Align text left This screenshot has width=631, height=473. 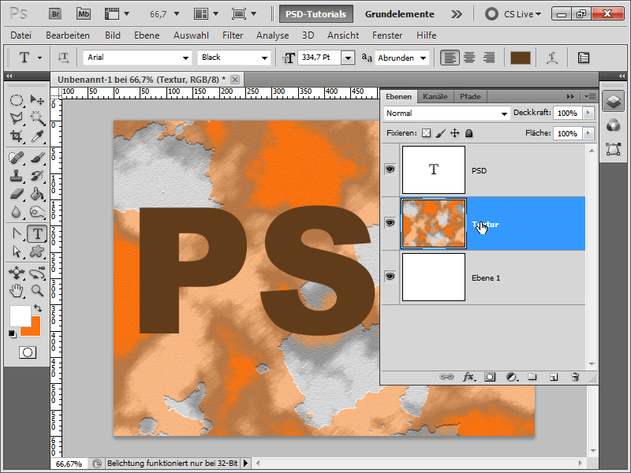pos(450,58)
